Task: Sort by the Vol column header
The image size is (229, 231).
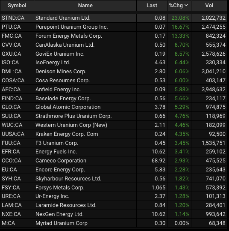Action: 209,6
